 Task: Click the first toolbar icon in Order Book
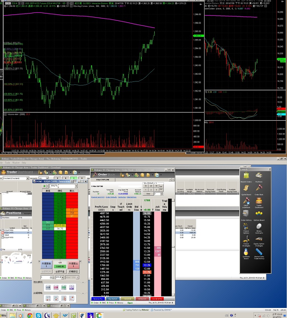click(122, 175)
